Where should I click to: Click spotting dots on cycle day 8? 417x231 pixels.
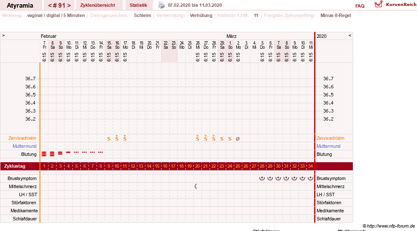click(x=100, y=152)
